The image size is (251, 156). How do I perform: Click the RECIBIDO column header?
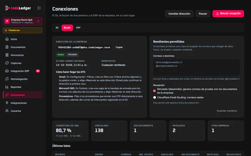coord(60,154)
